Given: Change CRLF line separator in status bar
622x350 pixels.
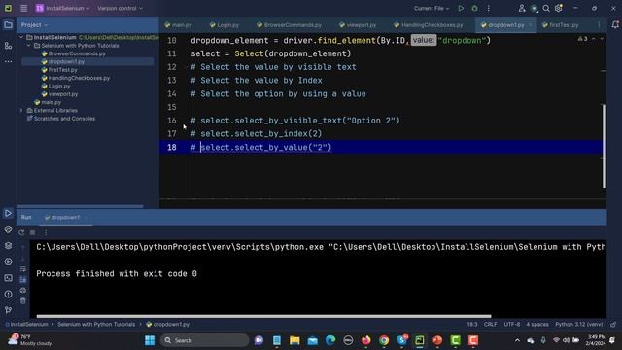Looking at the screenshot, I should point(490,324).
